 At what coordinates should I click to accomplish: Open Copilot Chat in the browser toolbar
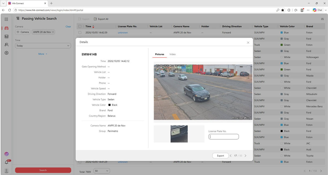coord(318,10)
